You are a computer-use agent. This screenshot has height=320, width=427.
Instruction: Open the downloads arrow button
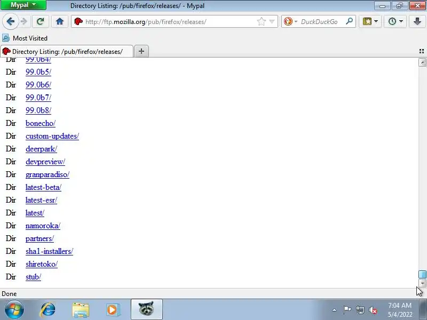[x=417, y=21]
